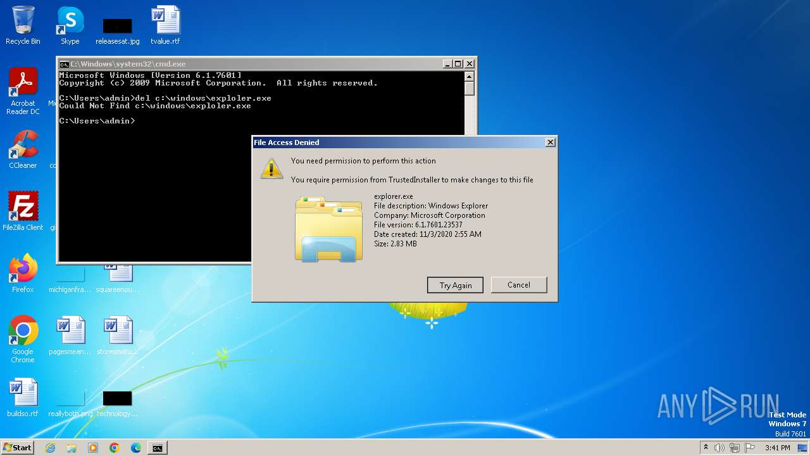Click the cmd.exe taskbar button
Screen dimensions: 810x456
157,448
